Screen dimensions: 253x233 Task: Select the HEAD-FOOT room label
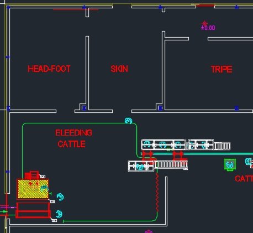(49, 69)
